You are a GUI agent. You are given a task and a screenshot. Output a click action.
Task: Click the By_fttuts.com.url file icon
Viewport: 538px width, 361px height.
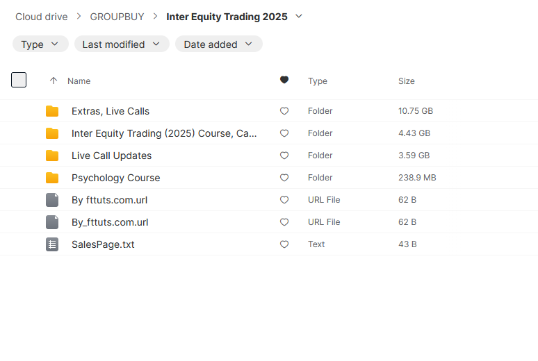tap(52, 222)
